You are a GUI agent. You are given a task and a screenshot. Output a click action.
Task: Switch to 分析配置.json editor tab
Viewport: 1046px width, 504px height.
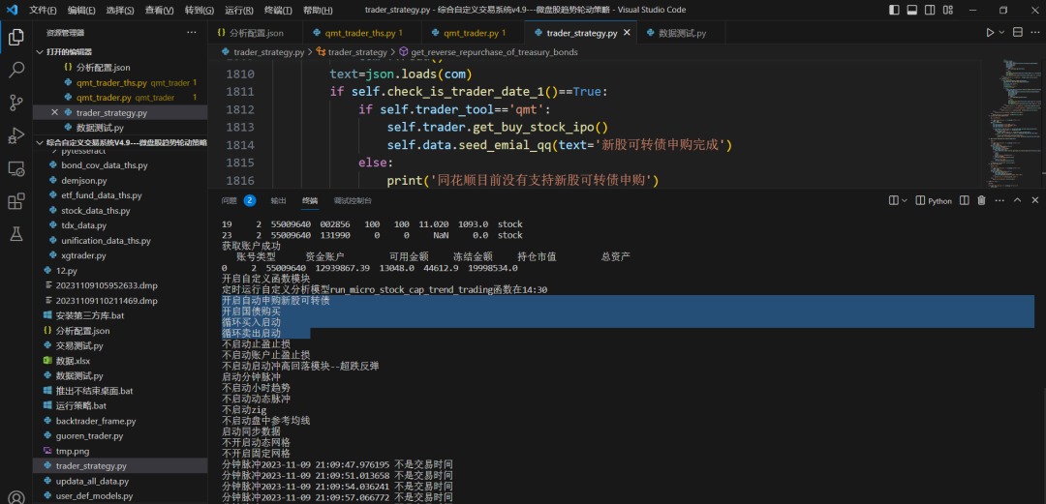[256, 33]
